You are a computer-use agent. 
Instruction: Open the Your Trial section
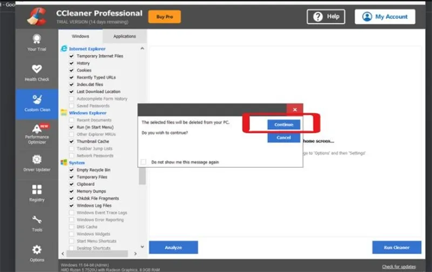point(37,43)
